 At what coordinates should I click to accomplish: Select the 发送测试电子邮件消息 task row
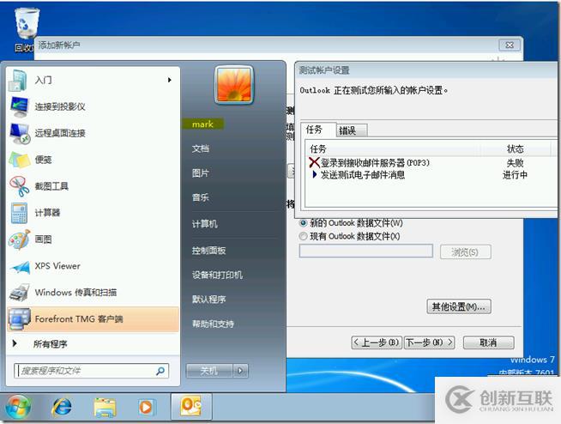tap(431, 175)
